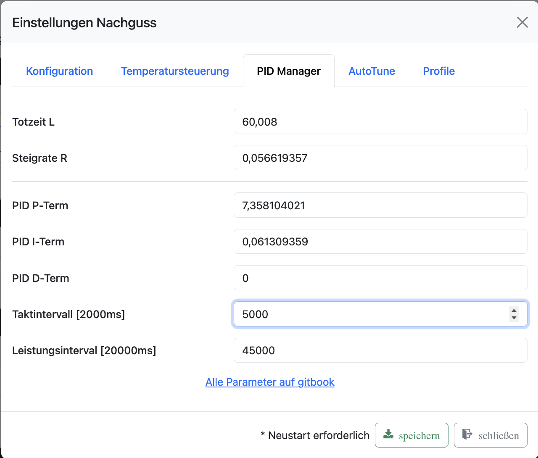Open the Temperatursteuerung tab

[x=175, y=71]
